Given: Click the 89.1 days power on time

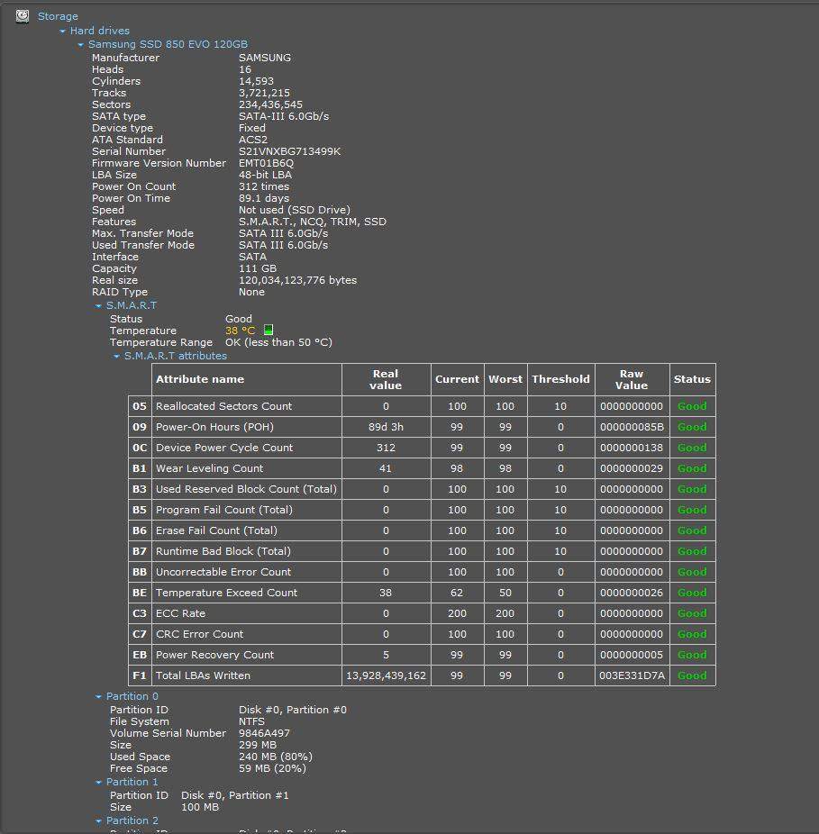Looking at the screenshot, I should (x=264, y=198).
